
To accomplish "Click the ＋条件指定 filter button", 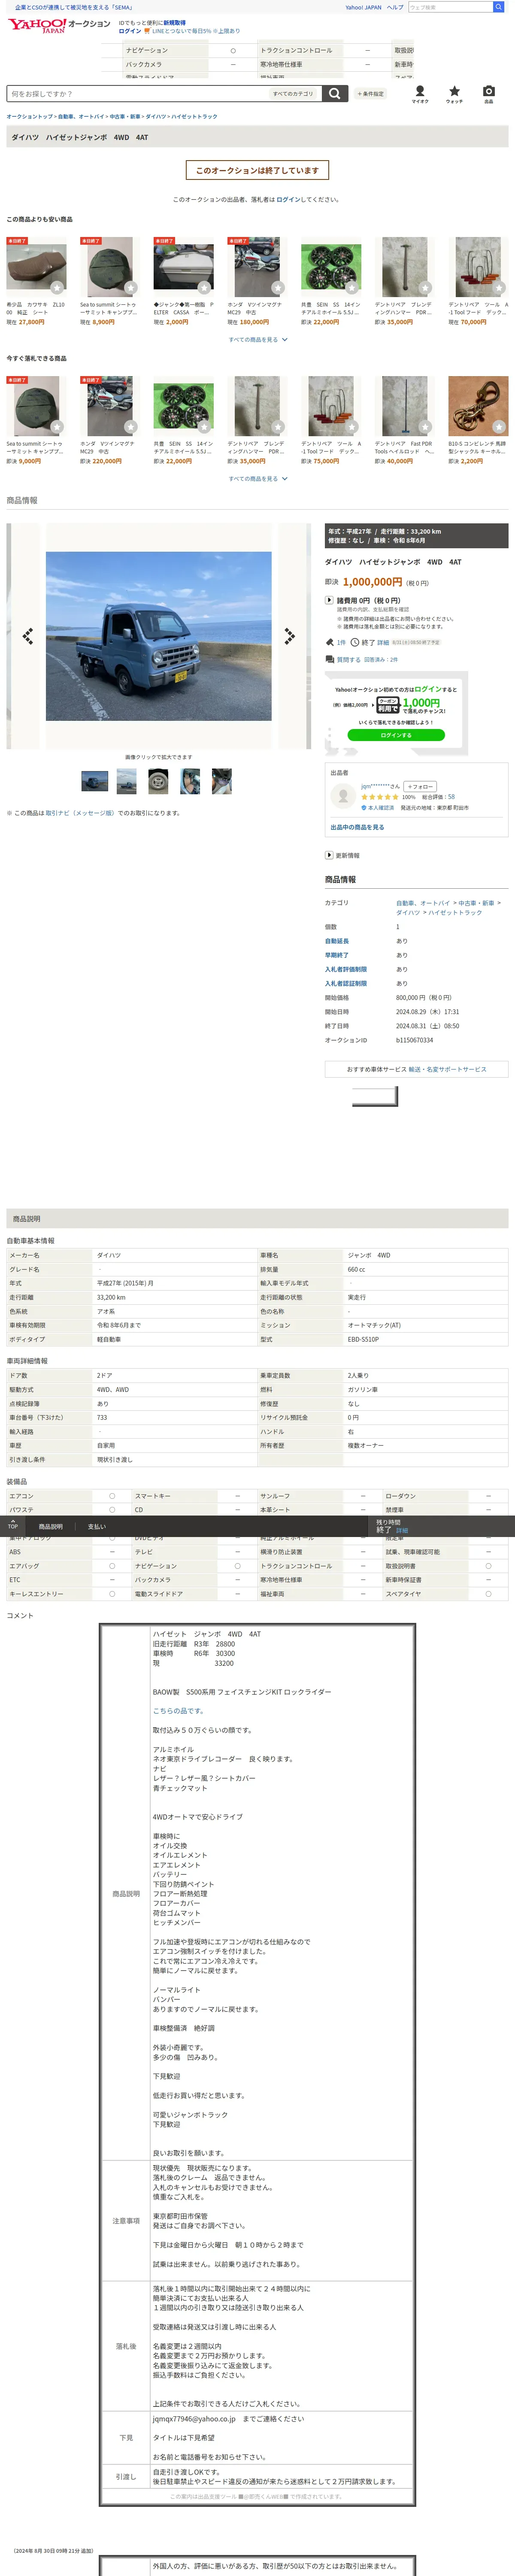I will pos(370,93).
